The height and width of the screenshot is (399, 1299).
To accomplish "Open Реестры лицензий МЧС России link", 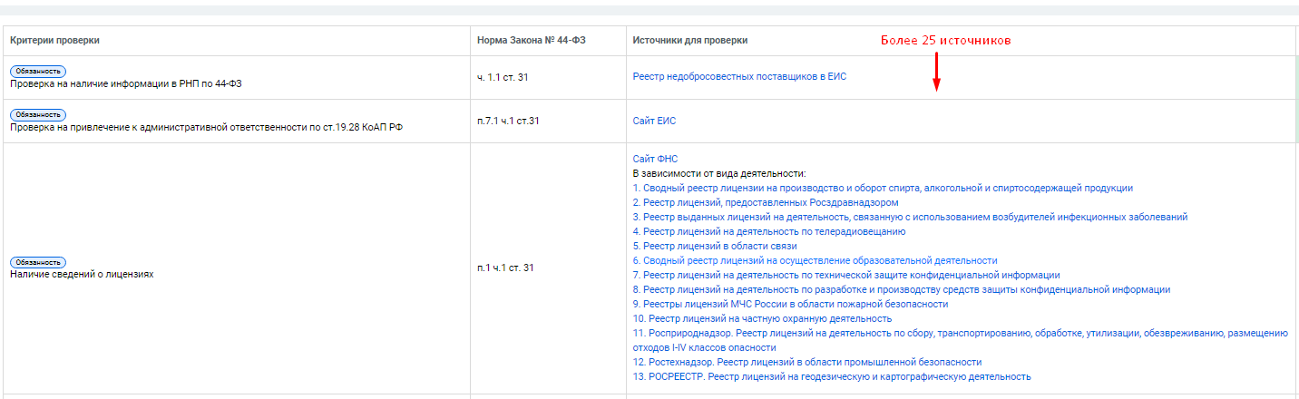I will (790, 304).
